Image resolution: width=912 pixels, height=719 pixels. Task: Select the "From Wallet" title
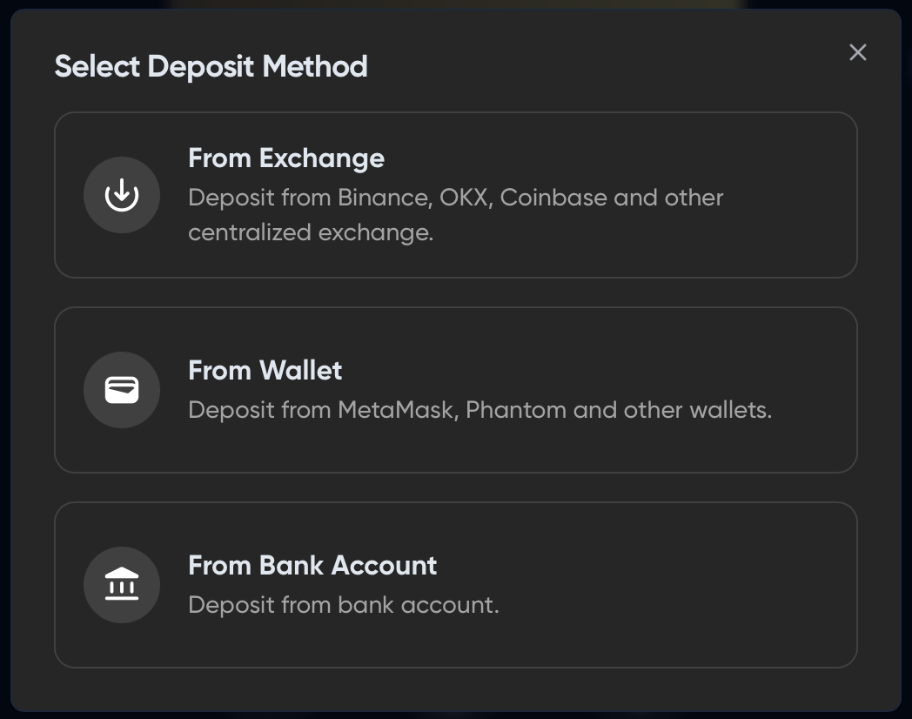pos(265,371)
